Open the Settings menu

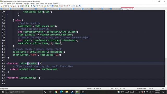pos(32,4)
